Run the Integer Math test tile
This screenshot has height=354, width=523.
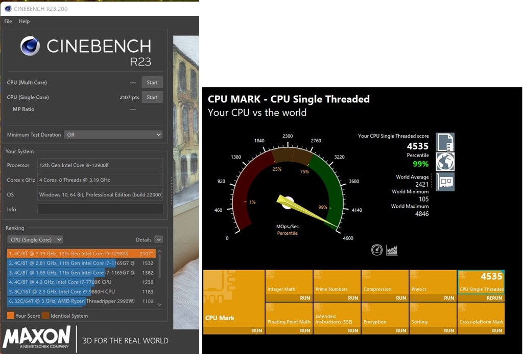tap(289, 285)
